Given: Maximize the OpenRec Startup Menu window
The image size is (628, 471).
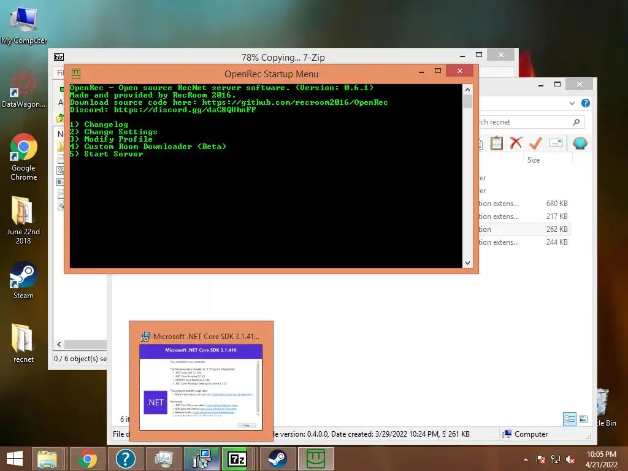Looking at the screenshot, I should (x=438, y=71).
